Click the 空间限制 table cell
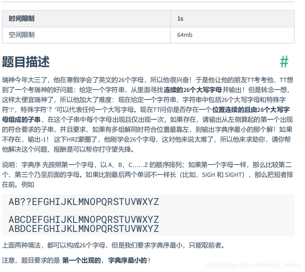305x272 pixels. pos(86,35)
